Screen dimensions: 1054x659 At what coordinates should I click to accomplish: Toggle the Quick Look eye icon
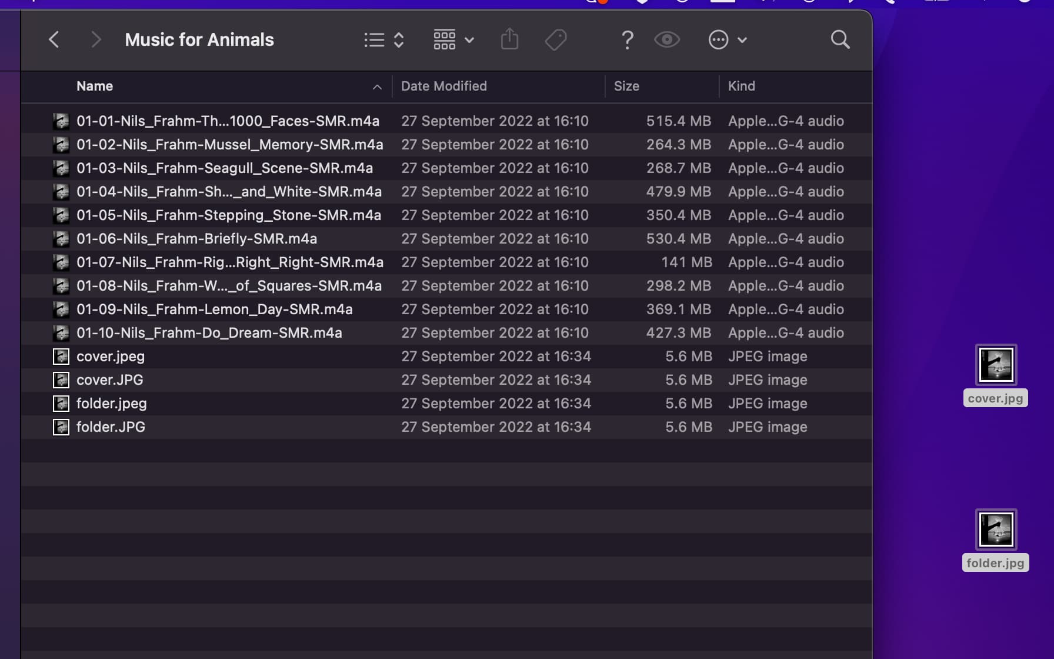pos(666,40)
